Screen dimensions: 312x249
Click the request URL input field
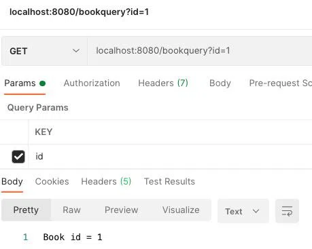[x=200, y=51]
